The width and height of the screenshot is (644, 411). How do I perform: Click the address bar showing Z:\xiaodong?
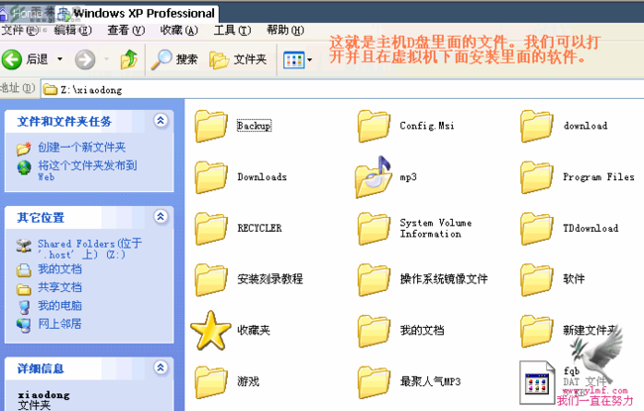click(343, 89)
